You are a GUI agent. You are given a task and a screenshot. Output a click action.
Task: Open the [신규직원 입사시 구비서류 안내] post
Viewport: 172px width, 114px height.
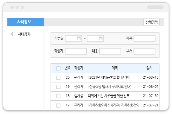coord(110,87)
